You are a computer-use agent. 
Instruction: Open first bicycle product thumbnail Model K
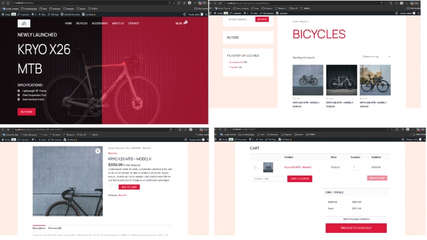308,80
